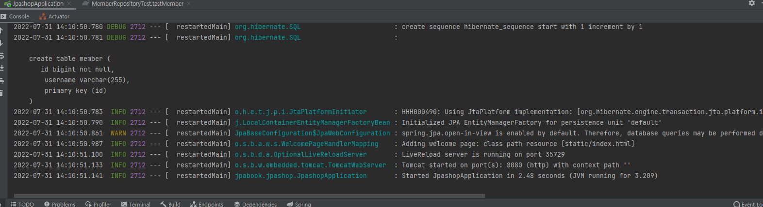Close the JpashopApplication run tab
Screen dimensions: 763x207
(x=69, y=4)
